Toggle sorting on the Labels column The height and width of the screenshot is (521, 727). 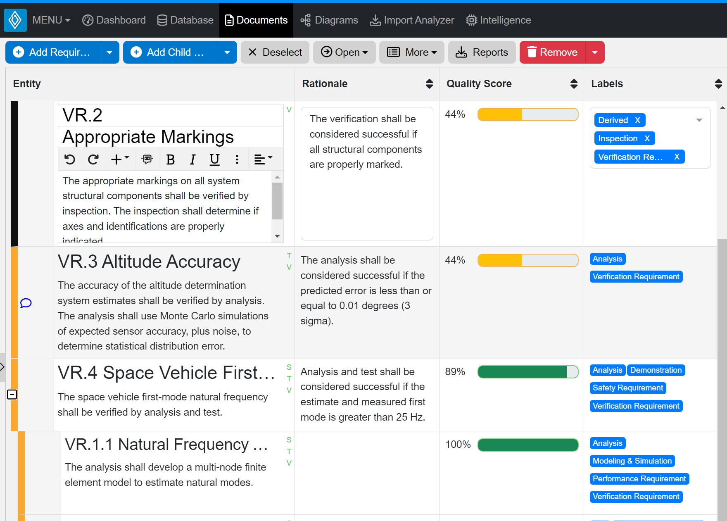coord(718,83)
